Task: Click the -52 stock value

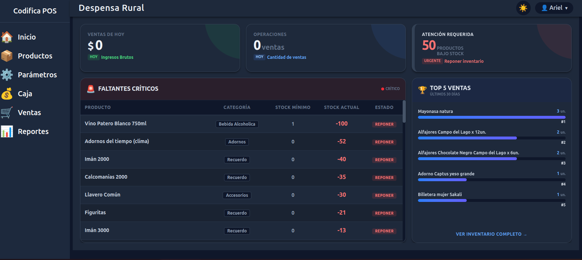Action: (x=342, y=142)
